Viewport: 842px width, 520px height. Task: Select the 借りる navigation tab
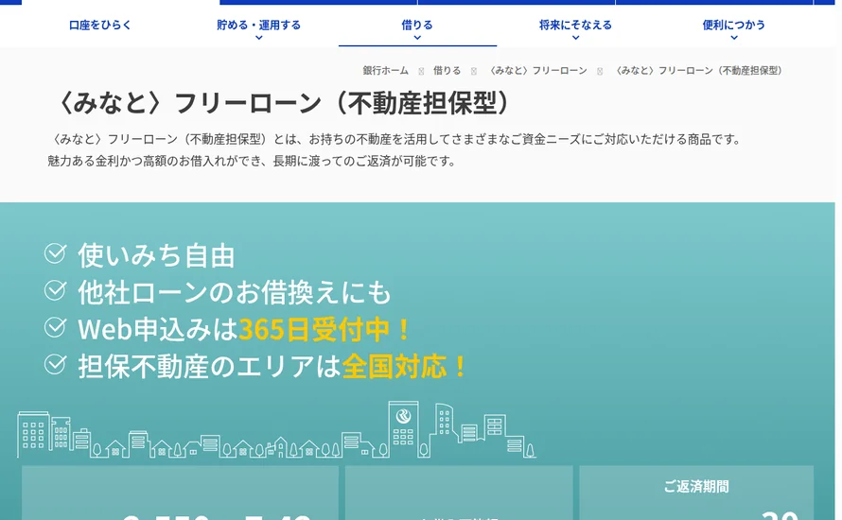pyautogui.click(x=417, y=25)
